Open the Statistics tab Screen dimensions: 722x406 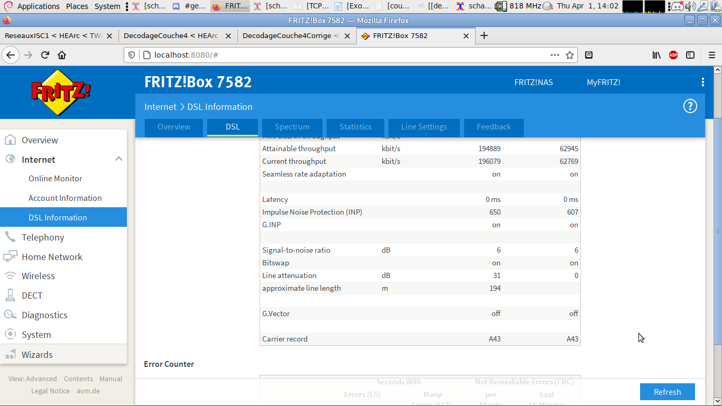click(355, 127)
